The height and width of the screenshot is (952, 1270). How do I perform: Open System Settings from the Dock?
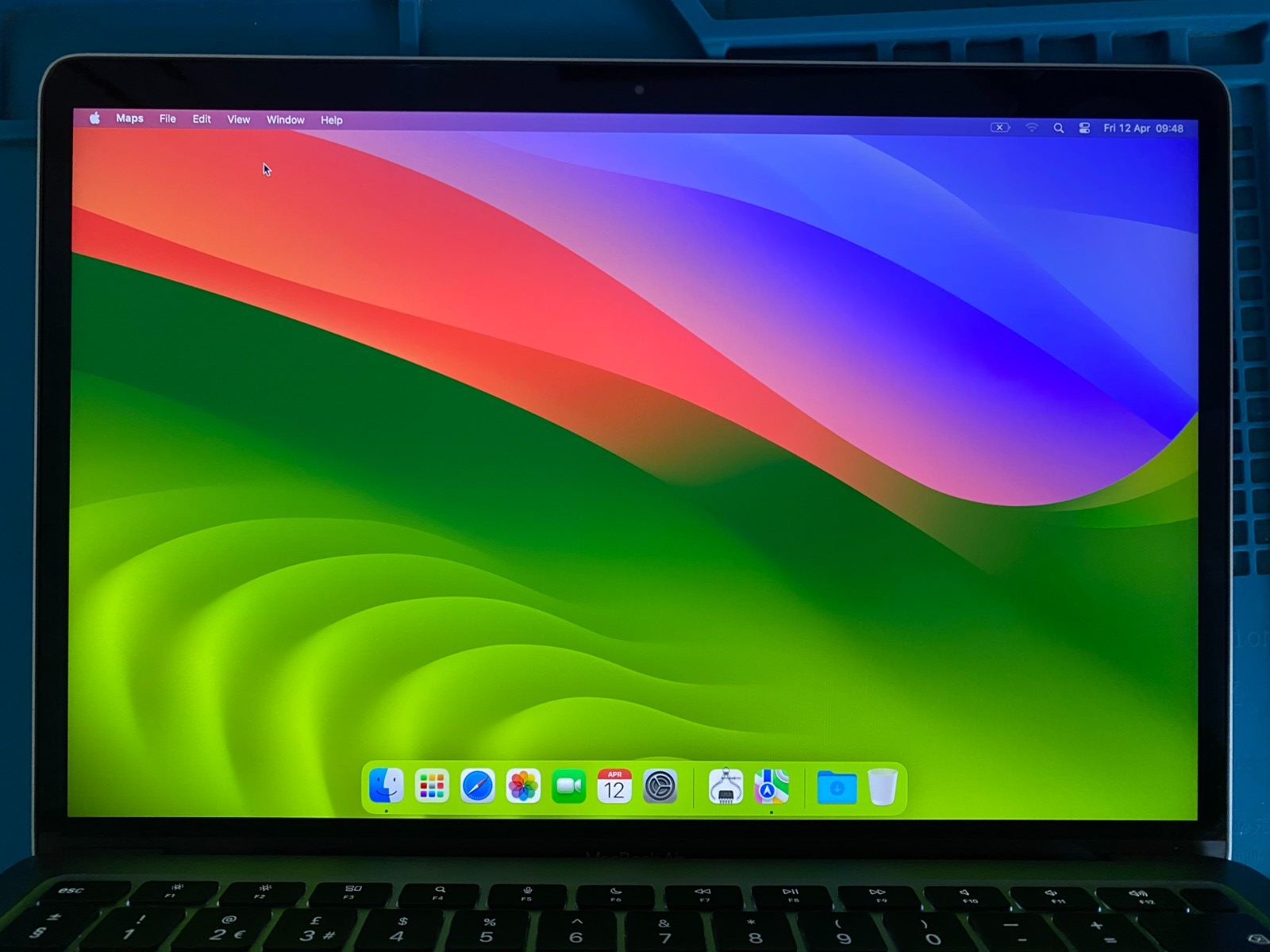tap(660, 787)
